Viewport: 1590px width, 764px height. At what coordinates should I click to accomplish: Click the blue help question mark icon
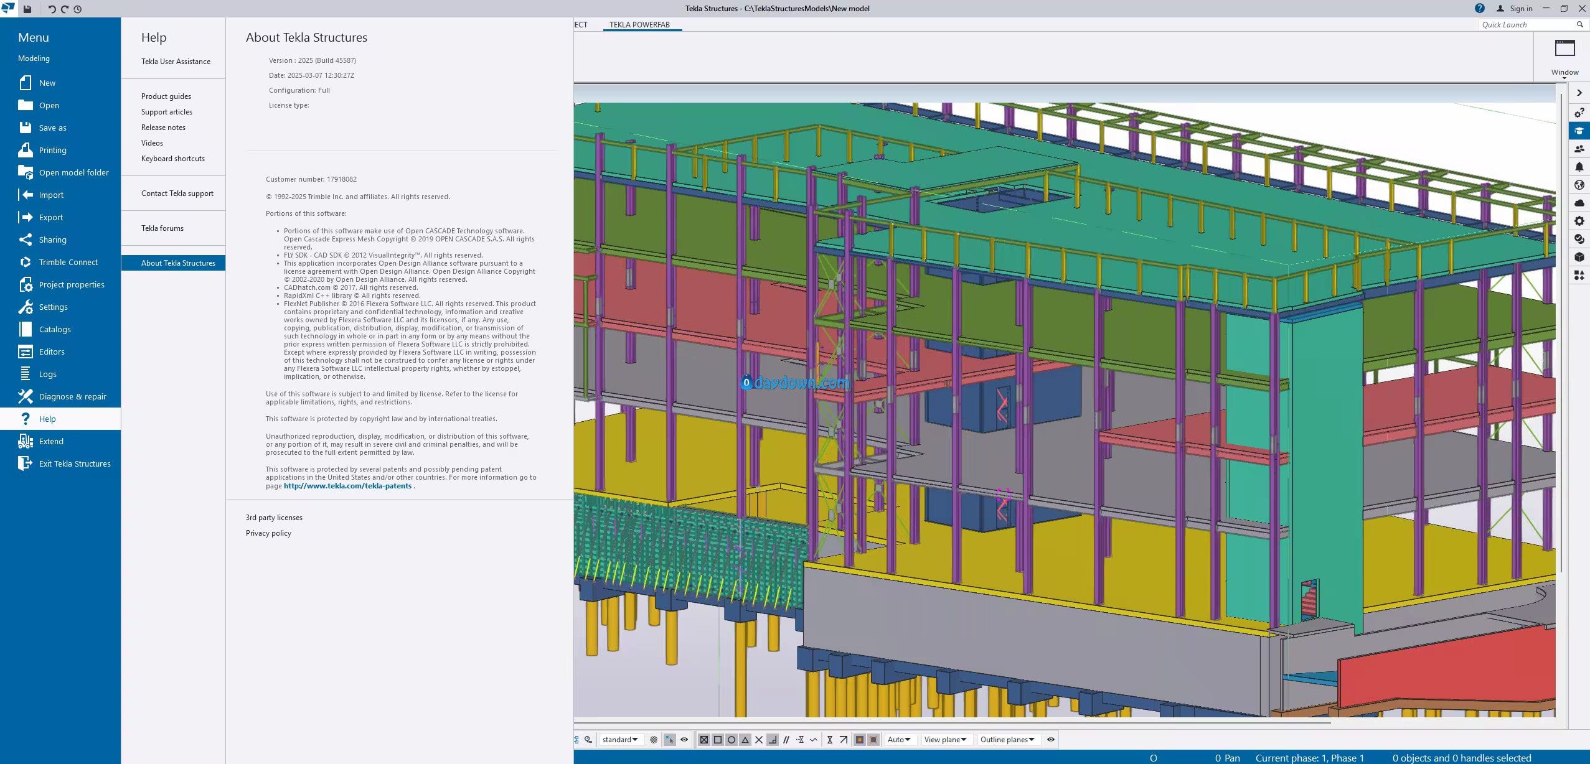click(1480, 8)
